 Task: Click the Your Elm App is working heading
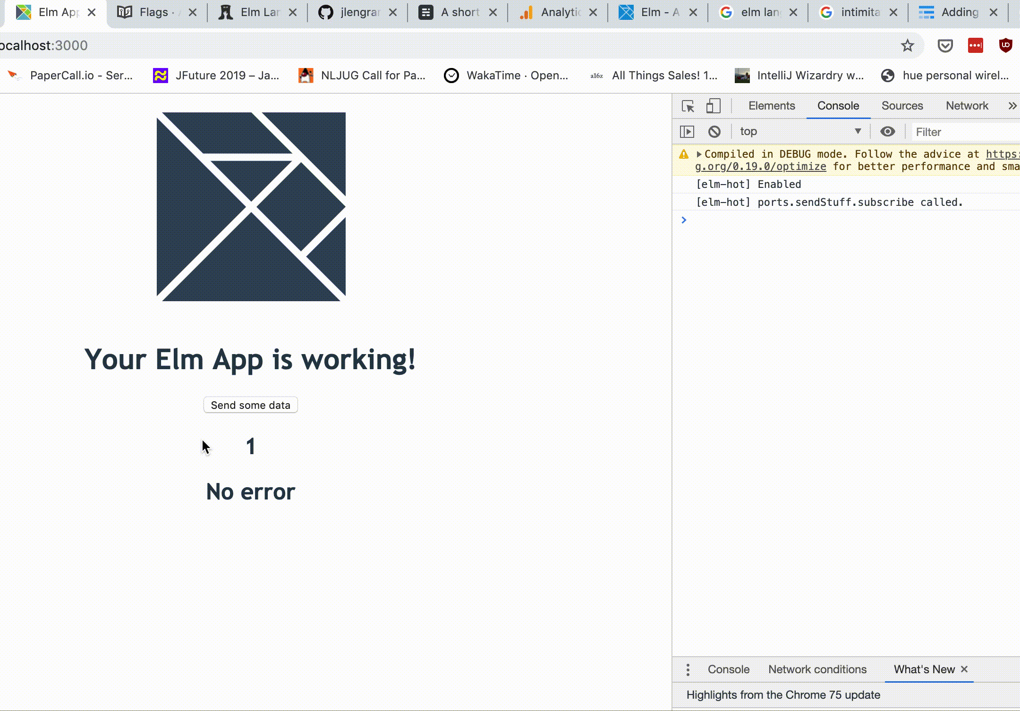[250, 360]
